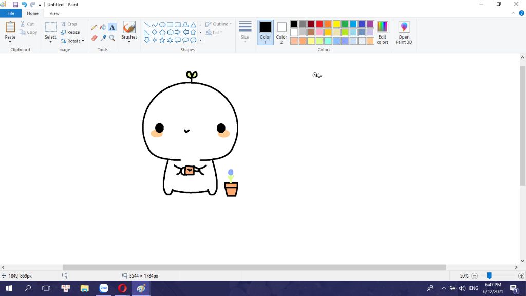Expand the Paste options arrow
Viewport: 526px width, 296px height.
click(x=10, y=42)
